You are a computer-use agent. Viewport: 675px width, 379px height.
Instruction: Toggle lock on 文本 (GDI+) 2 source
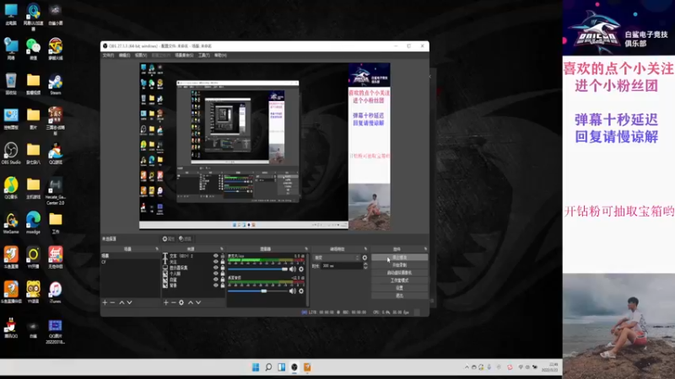pos(223,256)
